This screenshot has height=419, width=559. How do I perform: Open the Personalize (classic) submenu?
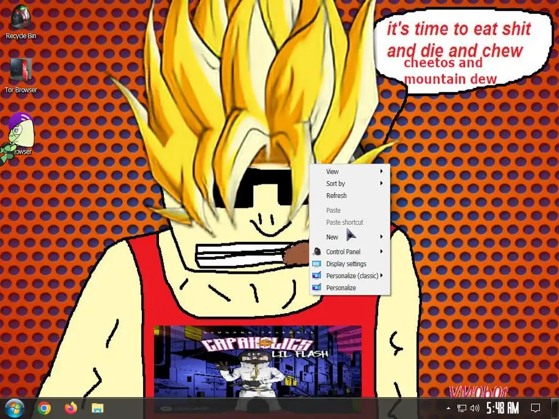click(350, 276)
